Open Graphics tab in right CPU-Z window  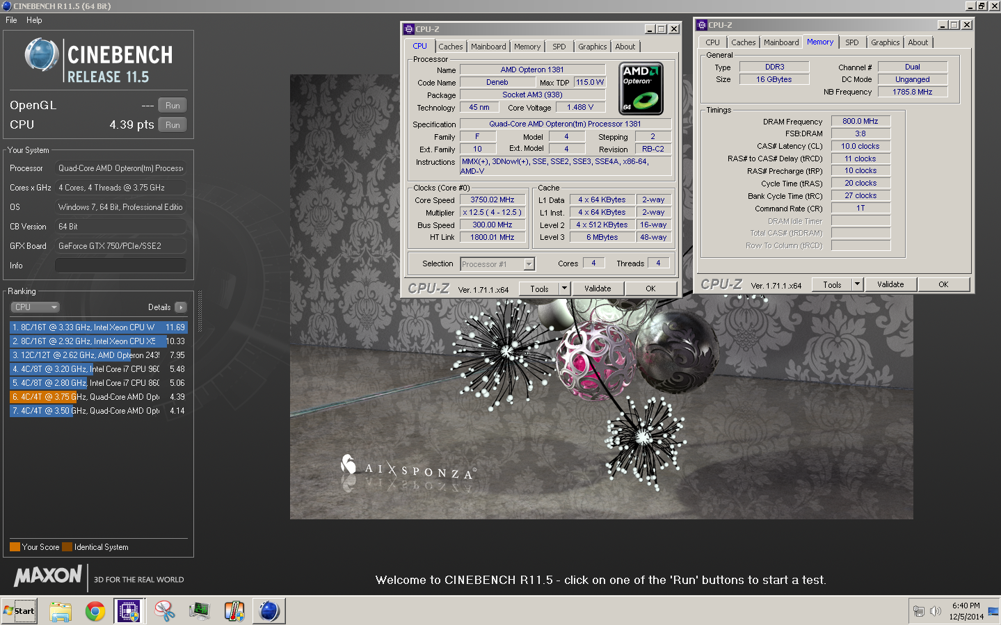[x=886, y=42]
